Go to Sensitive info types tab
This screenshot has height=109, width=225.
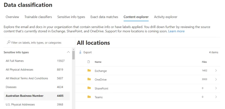[71, 17]
